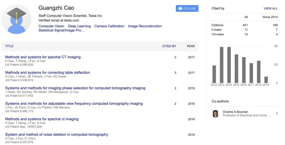Click the 'Cited by' panel heading
Screen dimensions: 285x145
[218, 8]
